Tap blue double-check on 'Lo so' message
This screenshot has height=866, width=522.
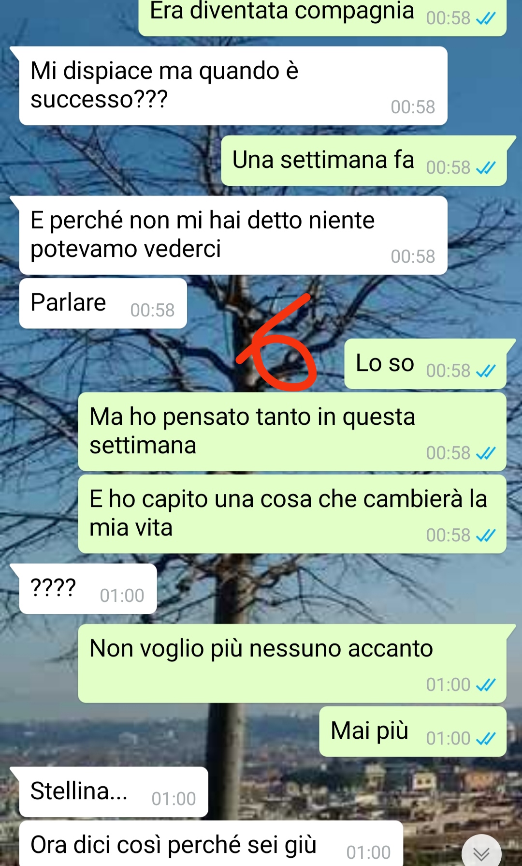click(486, 371)
